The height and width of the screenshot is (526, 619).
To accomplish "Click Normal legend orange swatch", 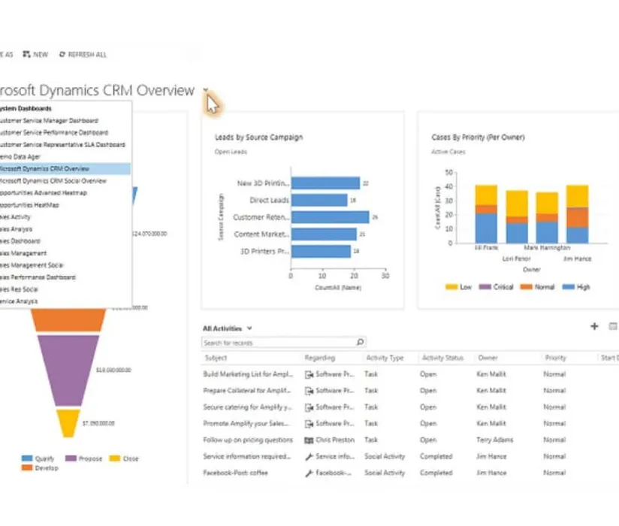I will (527, 287).
